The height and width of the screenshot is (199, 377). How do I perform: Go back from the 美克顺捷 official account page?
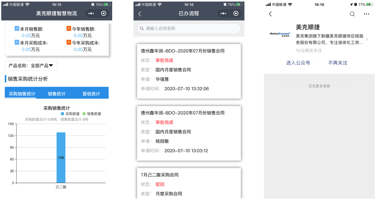coord(270,14)
